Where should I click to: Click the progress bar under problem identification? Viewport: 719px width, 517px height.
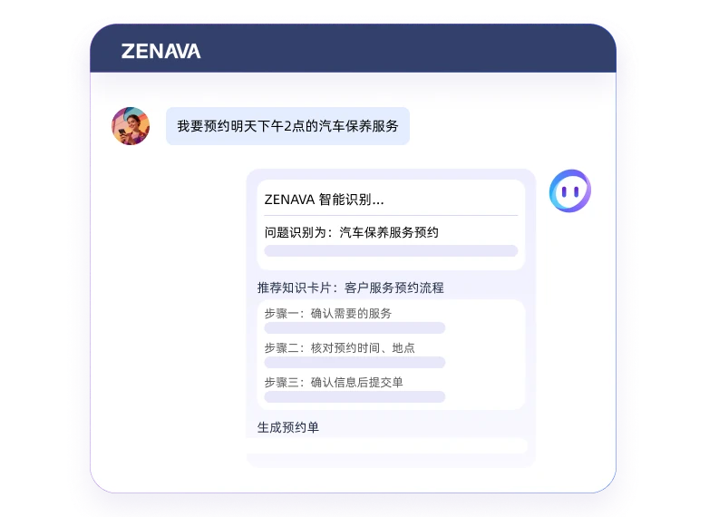pyautogui.click(x=391, y=250)
